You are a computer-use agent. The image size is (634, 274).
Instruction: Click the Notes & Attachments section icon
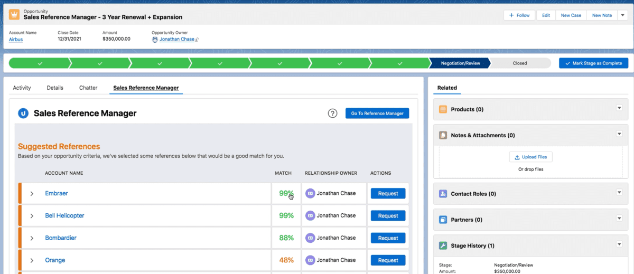pyautogui.click(x=443, y=135)
